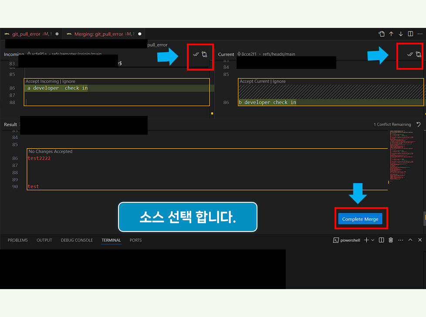Jump to previous conflict with up arrow icon

pyautogui.click(x=391, y=34)
